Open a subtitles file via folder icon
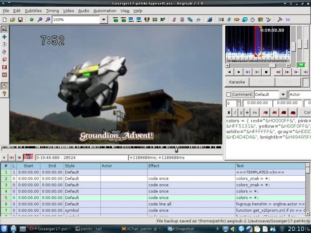This screenshot has width=311, height=233. tap(12, 20)
